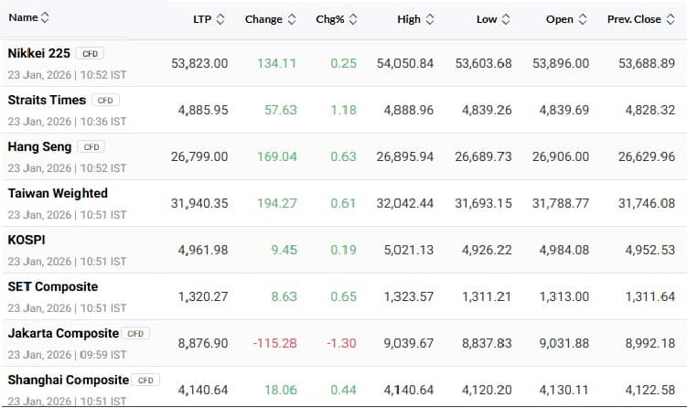Select KOSPI change value 9.45

click(x=284, y=251)
